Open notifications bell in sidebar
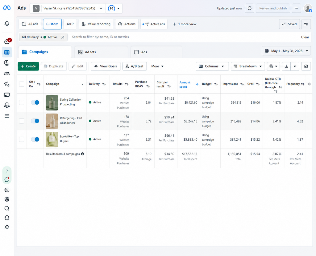This screenshot has height=256, width=316. pos(7,23)
